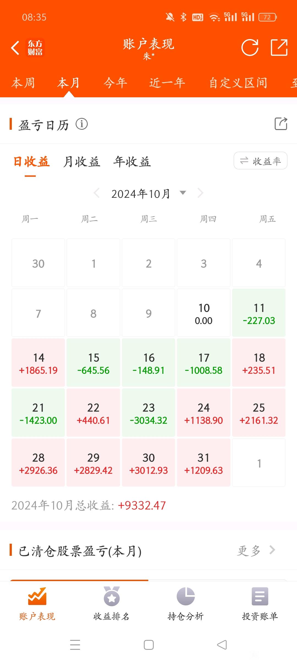The width and height of the screenshot is (297, 663).
Task: Refresh account performance with reload icon
Action: [250, 48]
